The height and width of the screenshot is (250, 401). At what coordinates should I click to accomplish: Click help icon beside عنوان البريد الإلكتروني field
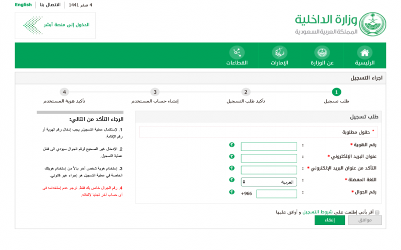point(232,156)
